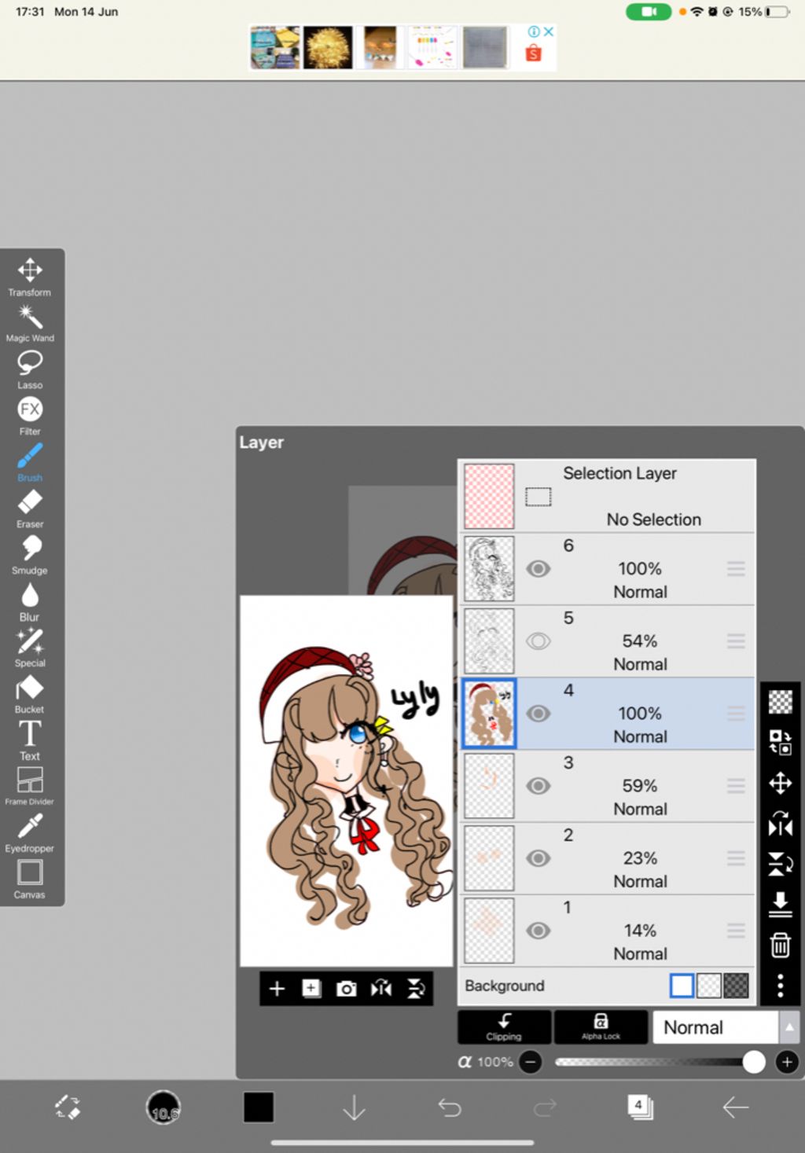Open layer more options three dots
The width and height of the screenshot is (805, 1153).
click(780, 986)
